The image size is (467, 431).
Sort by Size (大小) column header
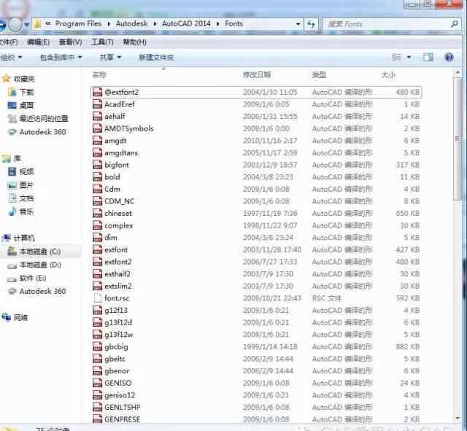tap(388, 74)
